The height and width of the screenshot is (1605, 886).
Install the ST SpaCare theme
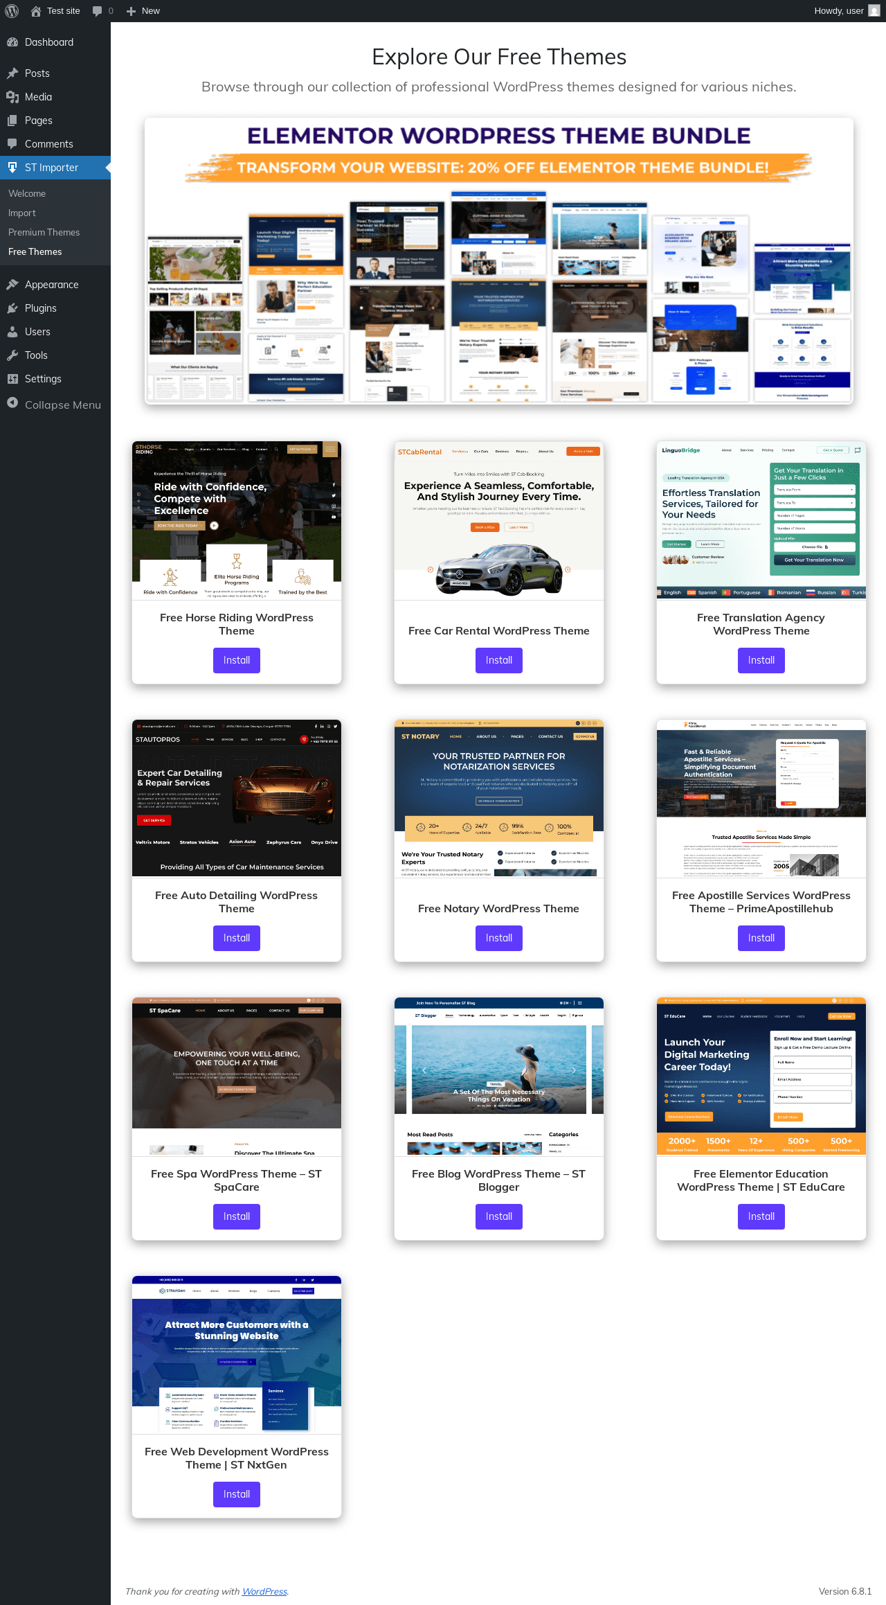point(237,1216)
